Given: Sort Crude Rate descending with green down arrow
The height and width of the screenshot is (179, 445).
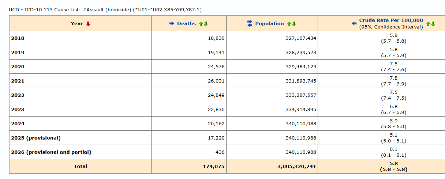Looking at the screenshot, I should coord(433,24).
